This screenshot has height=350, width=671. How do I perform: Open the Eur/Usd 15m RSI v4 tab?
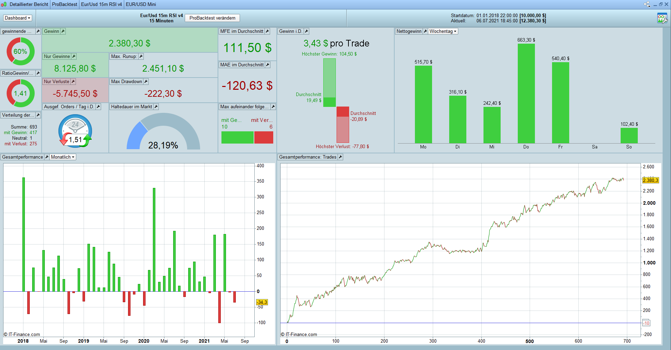101,4
